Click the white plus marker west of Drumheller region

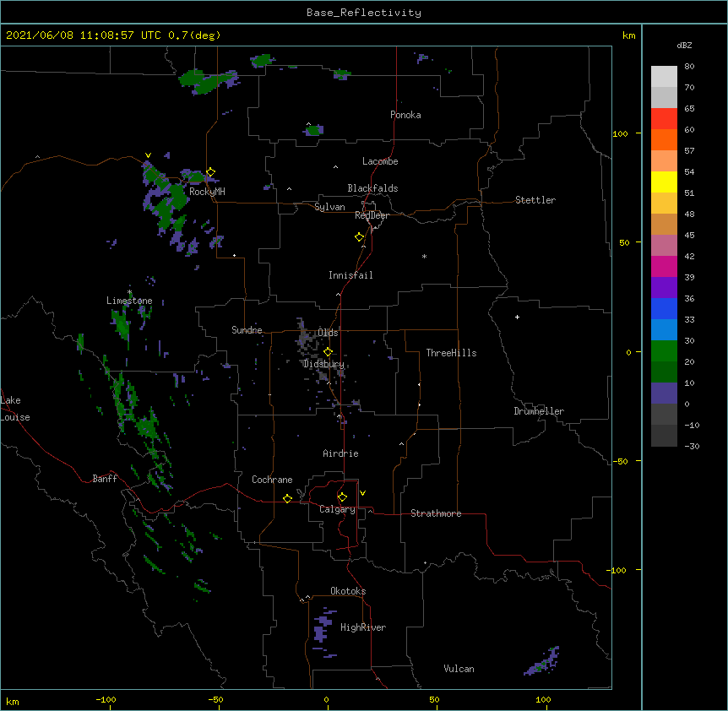tap(517, 317)
